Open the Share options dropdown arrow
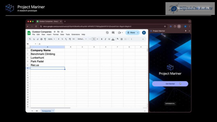 point(138,33)
